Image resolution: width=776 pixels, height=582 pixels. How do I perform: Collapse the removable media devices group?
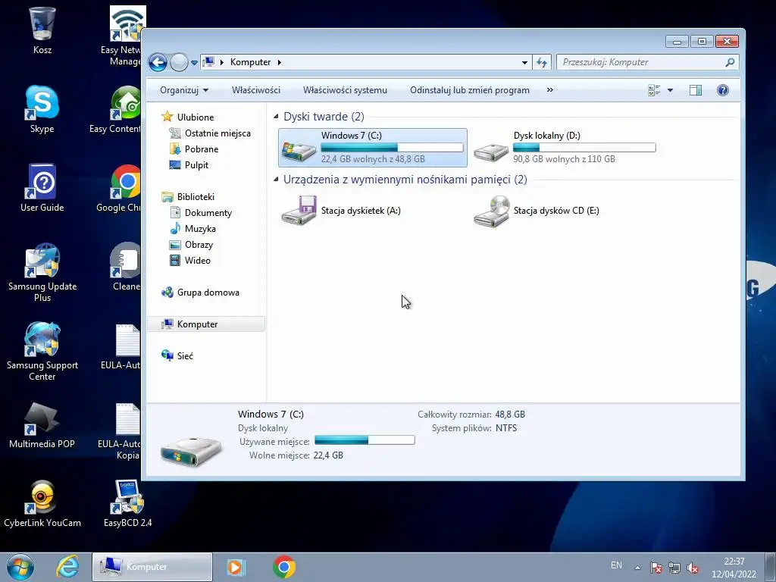click(276, 179)
